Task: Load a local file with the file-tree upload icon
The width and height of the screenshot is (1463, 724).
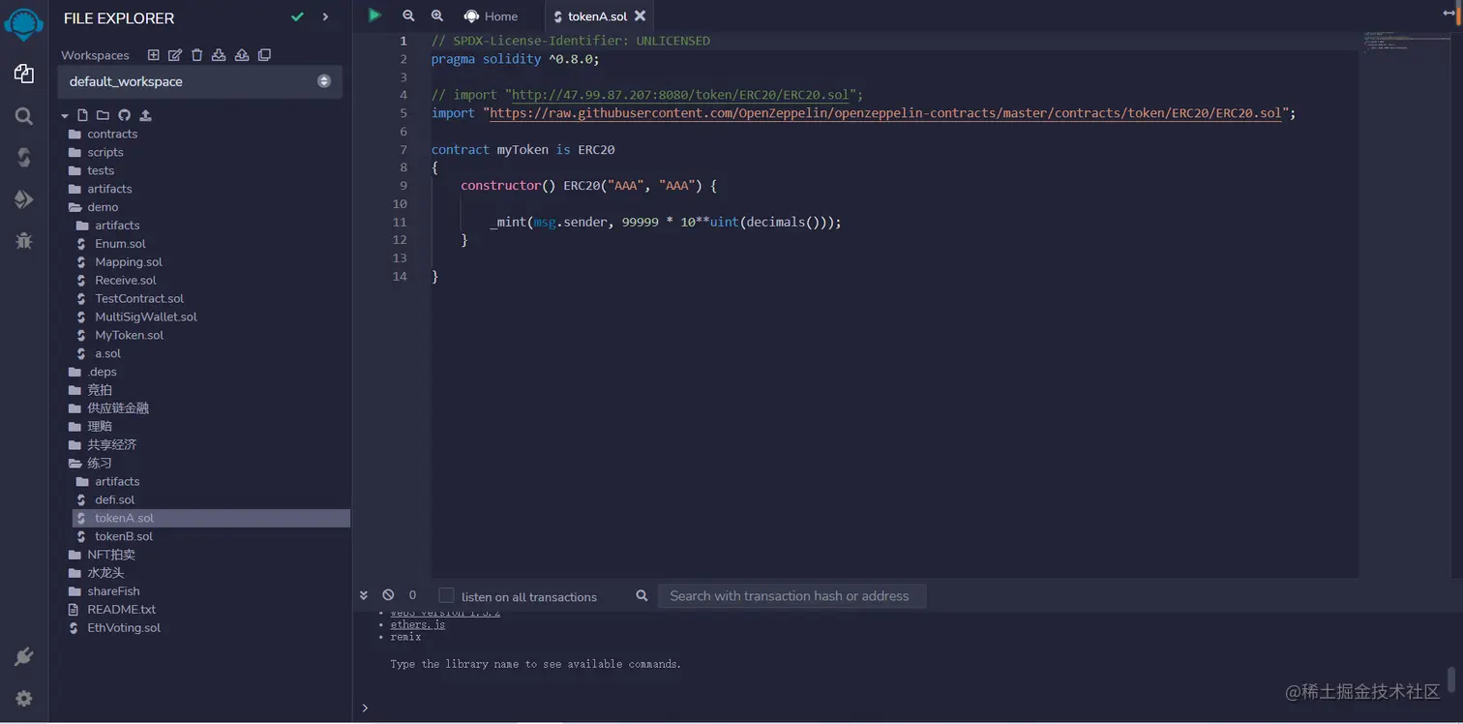Action: pos(145,115)
